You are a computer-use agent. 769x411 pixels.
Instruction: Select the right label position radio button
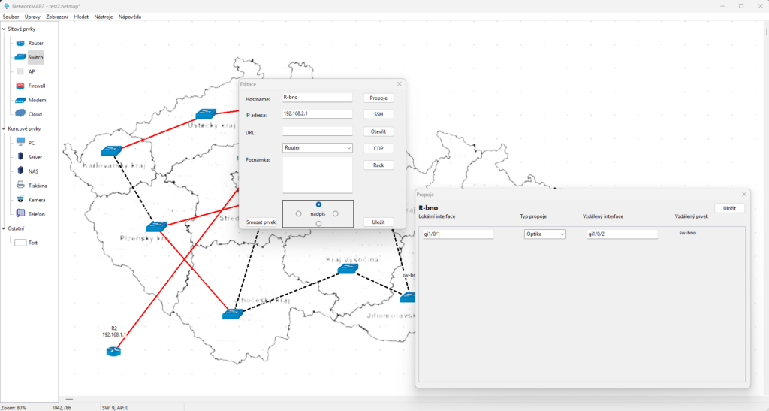coord(336,214)
